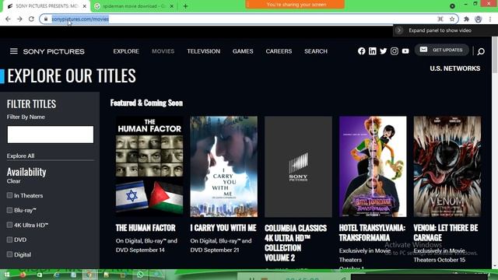Open Sony Pictures Instagram icon
This screenshot has height=280, width=498.
pos(395,51)
